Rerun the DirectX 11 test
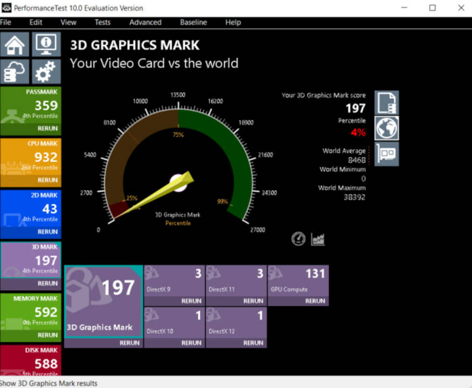The height and width of the screenshot is (388, 472). [253, 301]
